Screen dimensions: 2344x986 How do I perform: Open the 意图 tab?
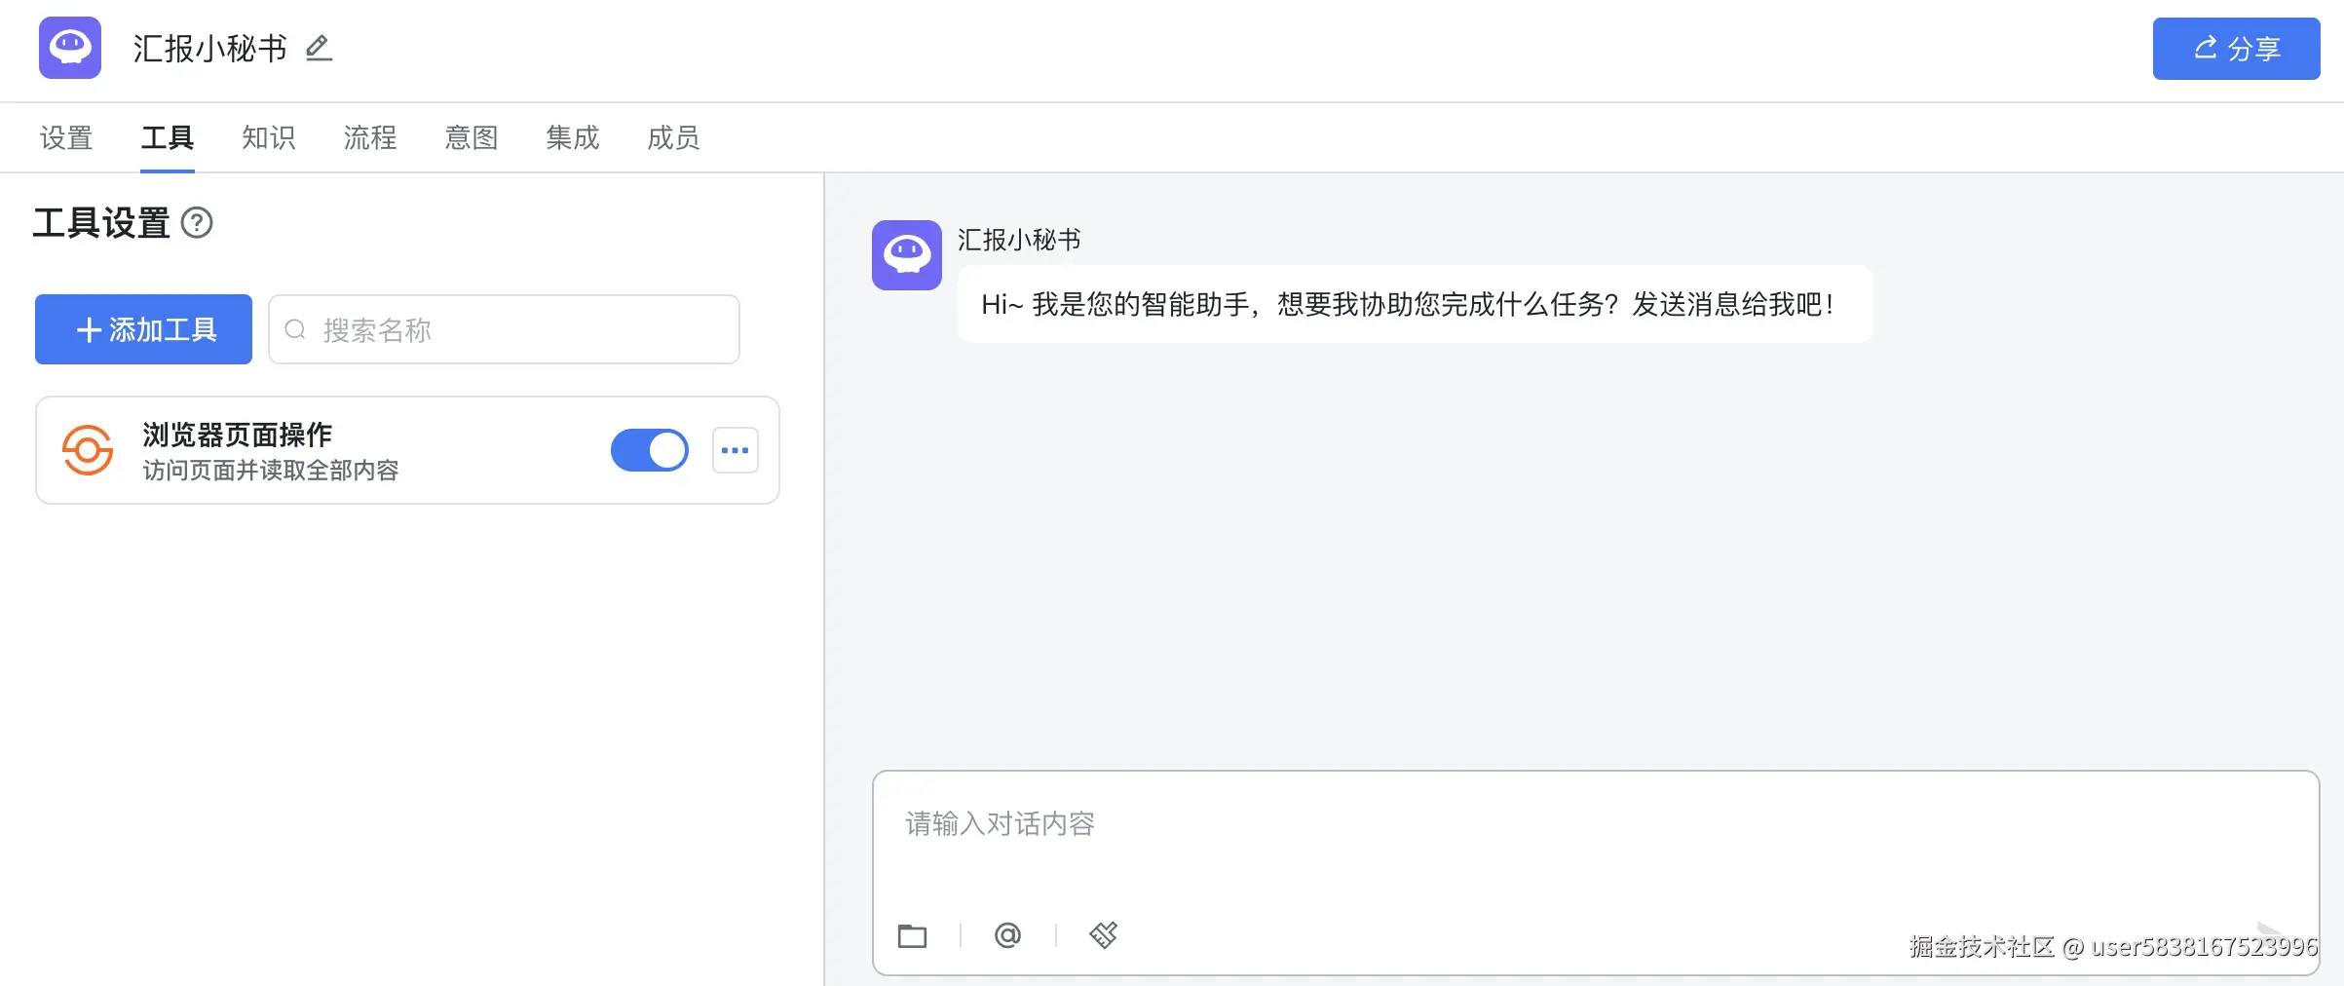click(471, 138)
